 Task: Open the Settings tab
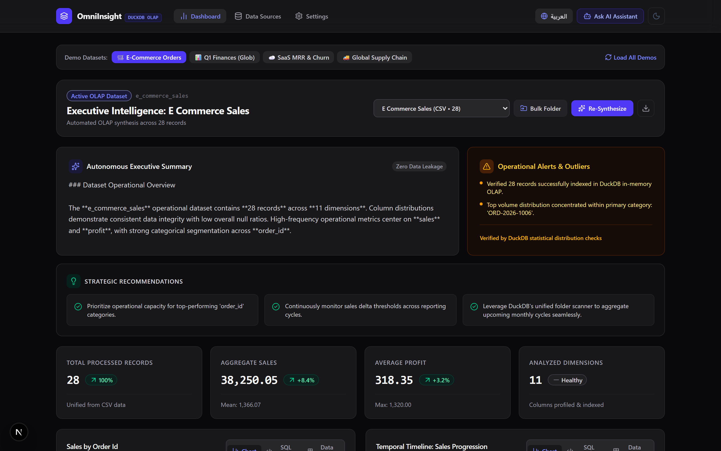pyautogui.click(x=312, y=16)
